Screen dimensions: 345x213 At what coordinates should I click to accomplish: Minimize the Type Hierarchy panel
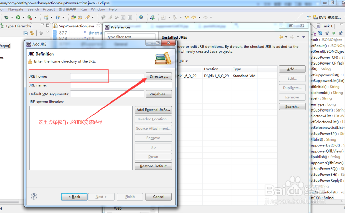pos(42,25)
